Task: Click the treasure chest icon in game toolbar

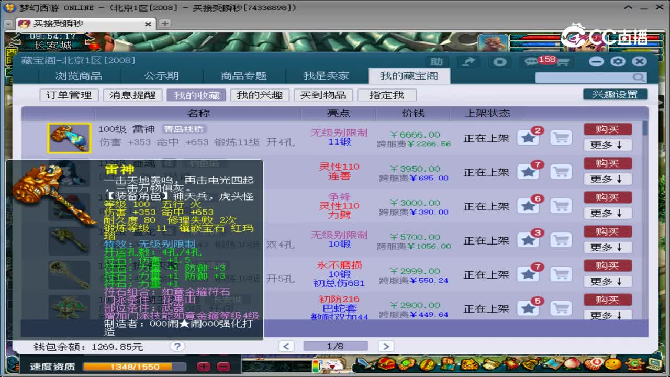Action: point(386,363)
